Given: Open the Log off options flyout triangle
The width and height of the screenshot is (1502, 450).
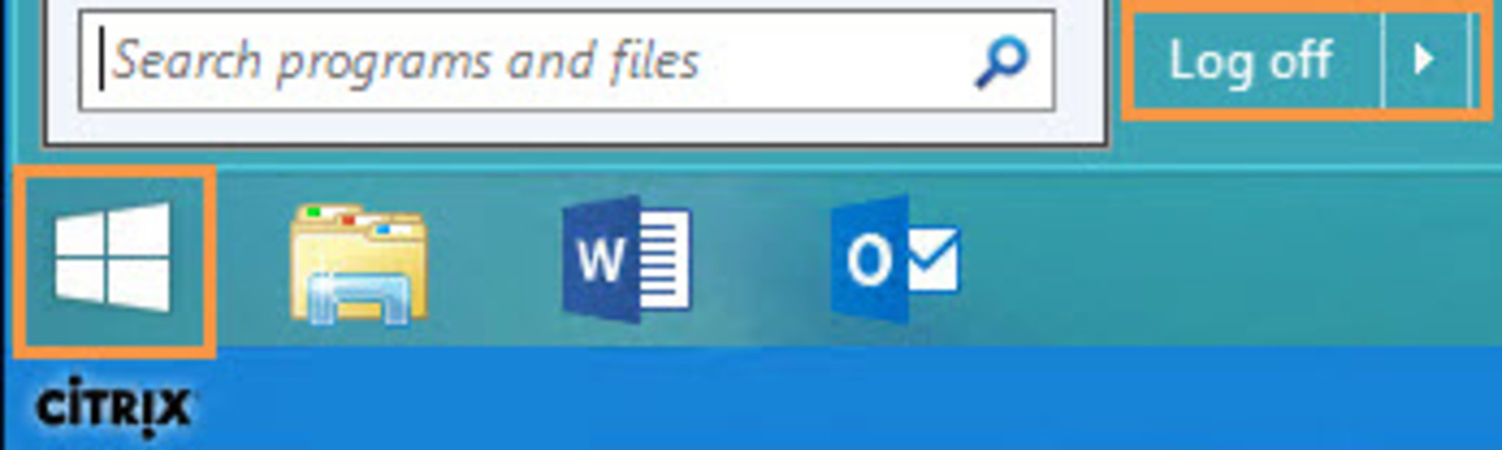Looking at the screenshot, I should point(1426,60).
